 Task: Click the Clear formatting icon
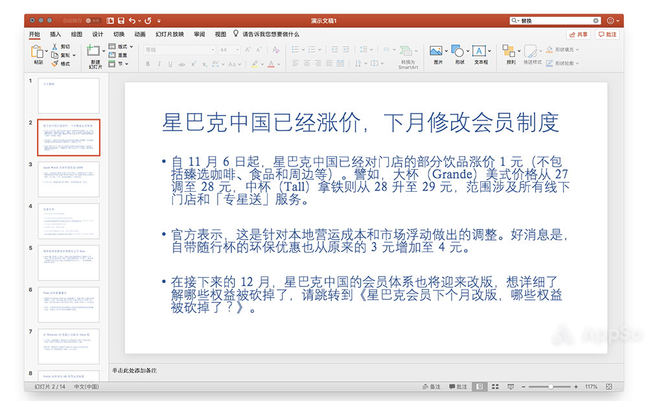(276, 50)
